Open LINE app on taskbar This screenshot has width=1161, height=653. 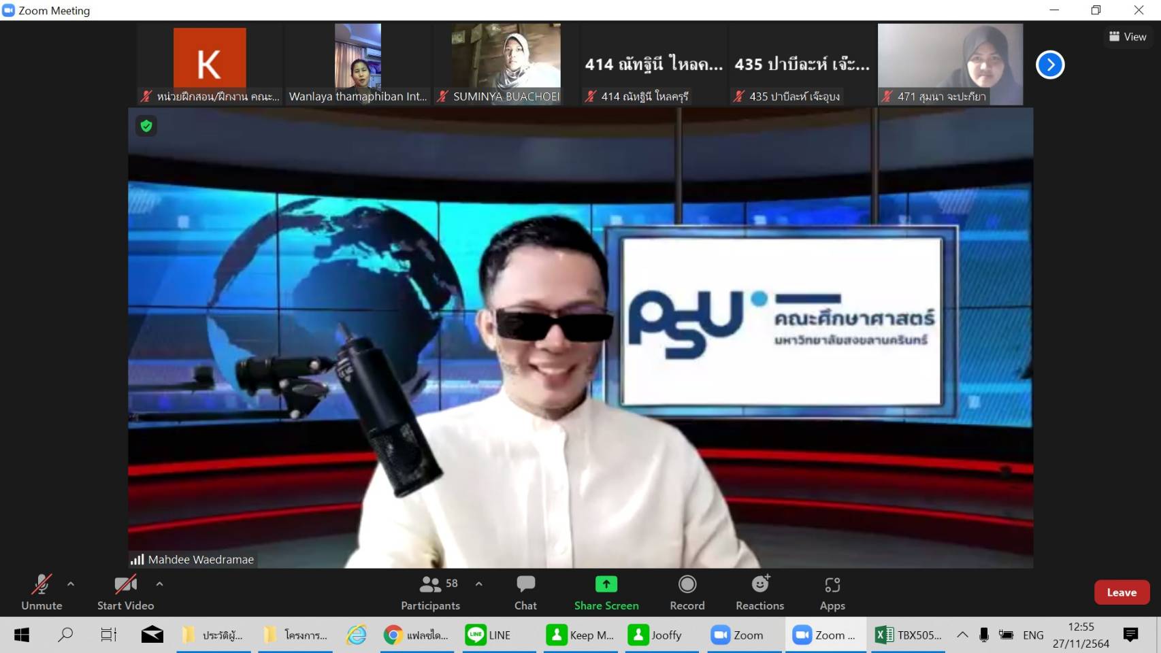[x=499, y=635]
